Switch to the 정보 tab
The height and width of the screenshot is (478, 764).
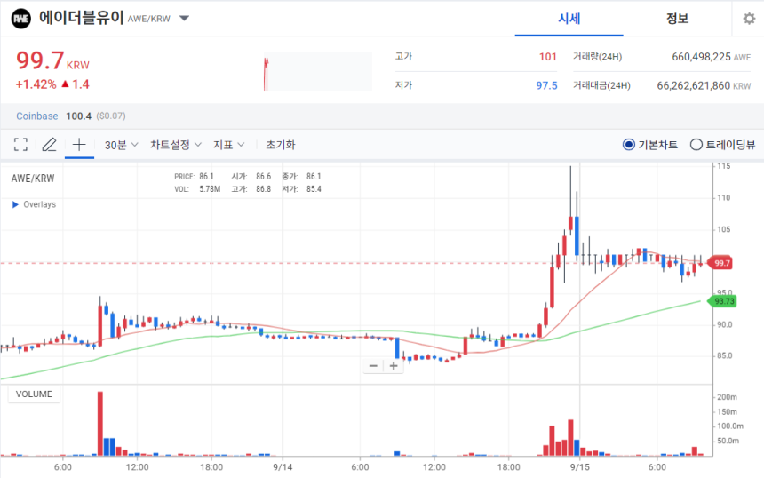[677, 19]
